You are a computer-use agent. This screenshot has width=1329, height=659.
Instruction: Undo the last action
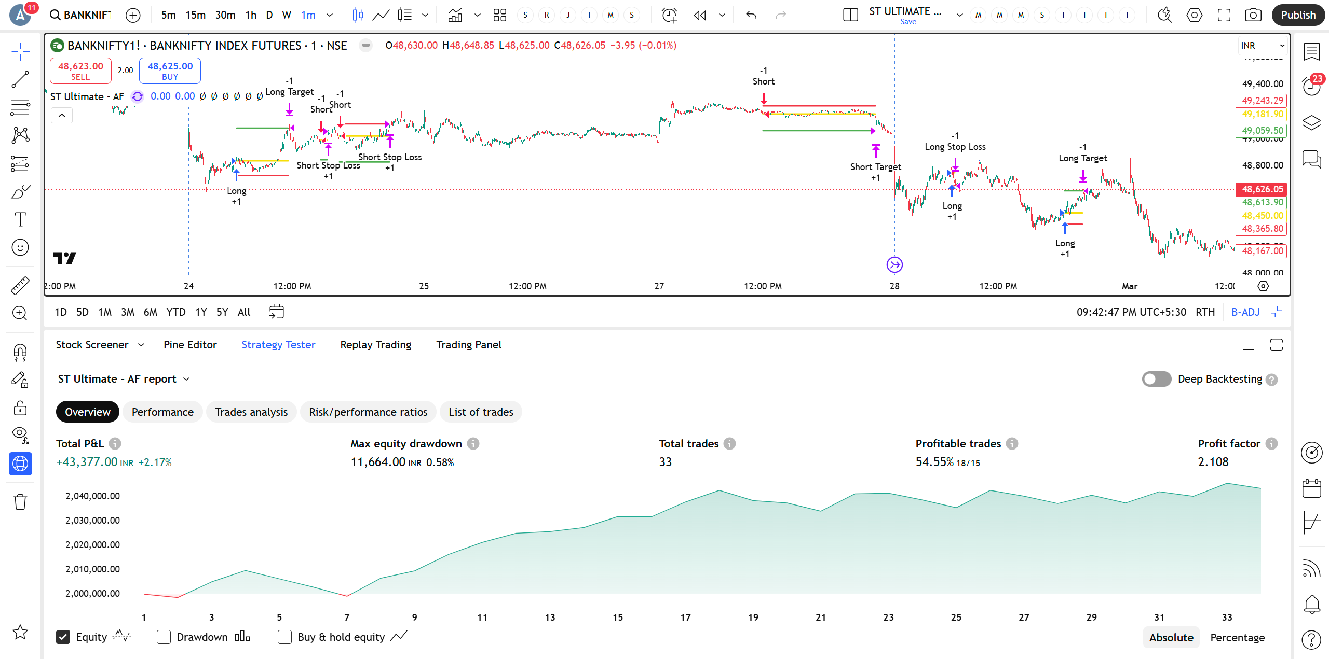tap(751, 15)
